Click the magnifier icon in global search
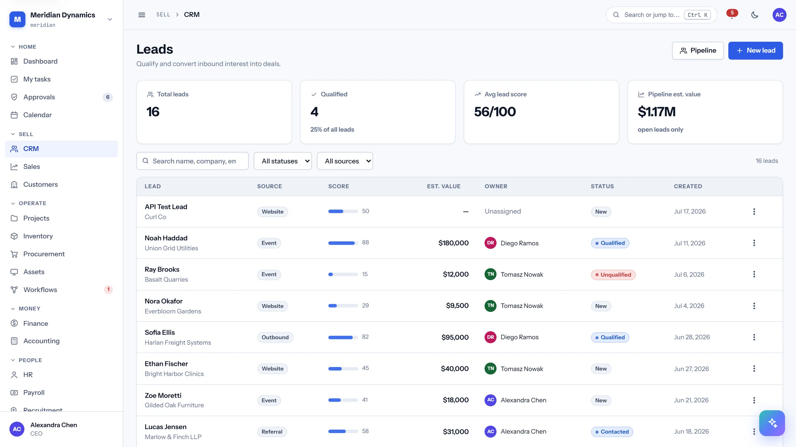This screenshot has height=447, width=796. [616, 15]
